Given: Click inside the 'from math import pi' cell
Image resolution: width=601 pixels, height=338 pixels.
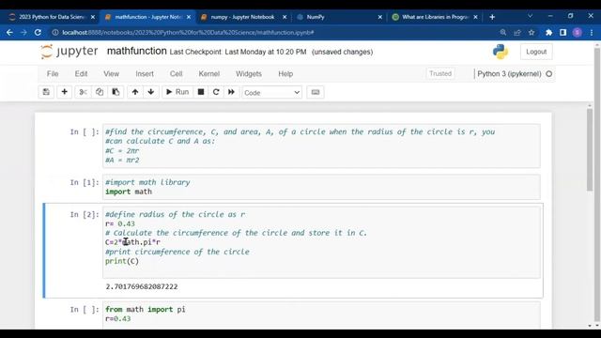Looking at the screenshot, I should pyautogui.click(x=321, y=315).
